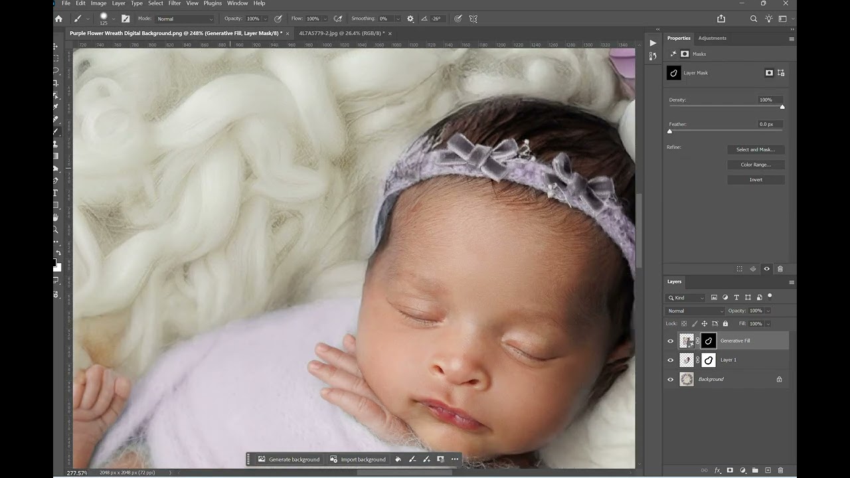
Task: Click the add layer mask icon in Layers panel
Action: pyautogui.click(x=730, y=470)
